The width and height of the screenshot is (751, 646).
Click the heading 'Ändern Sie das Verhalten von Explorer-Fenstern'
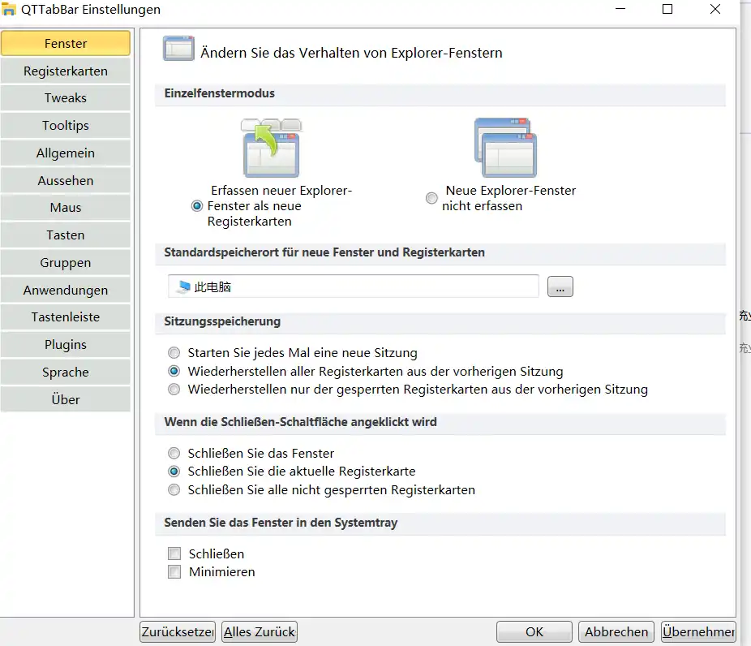[351, 53]
